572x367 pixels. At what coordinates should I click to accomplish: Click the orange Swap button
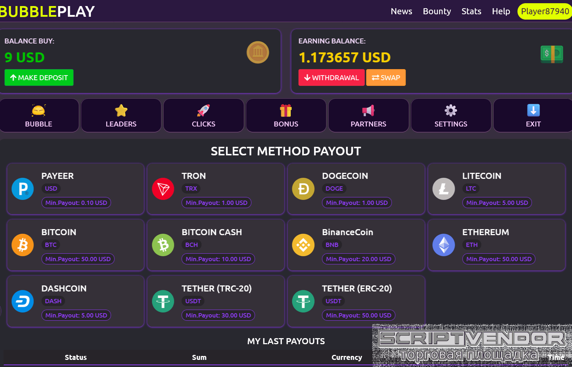tap(386, 78)
